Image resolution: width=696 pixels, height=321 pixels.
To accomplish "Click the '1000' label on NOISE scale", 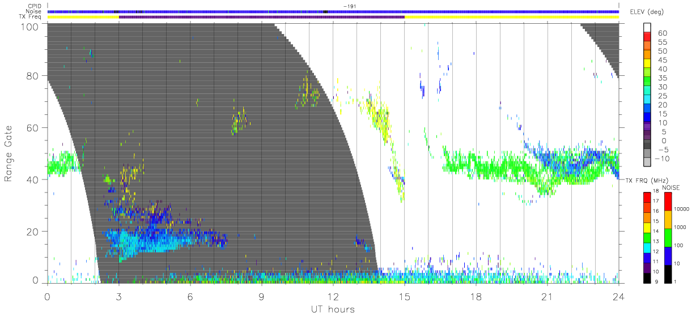I will pyautogui.click(x=680, y=228).
